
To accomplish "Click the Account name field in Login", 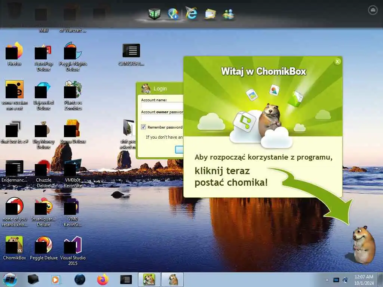I will point(162,106).
